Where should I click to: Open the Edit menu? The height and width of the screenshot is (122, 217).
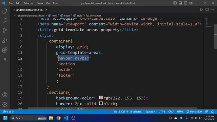[18, 3]
